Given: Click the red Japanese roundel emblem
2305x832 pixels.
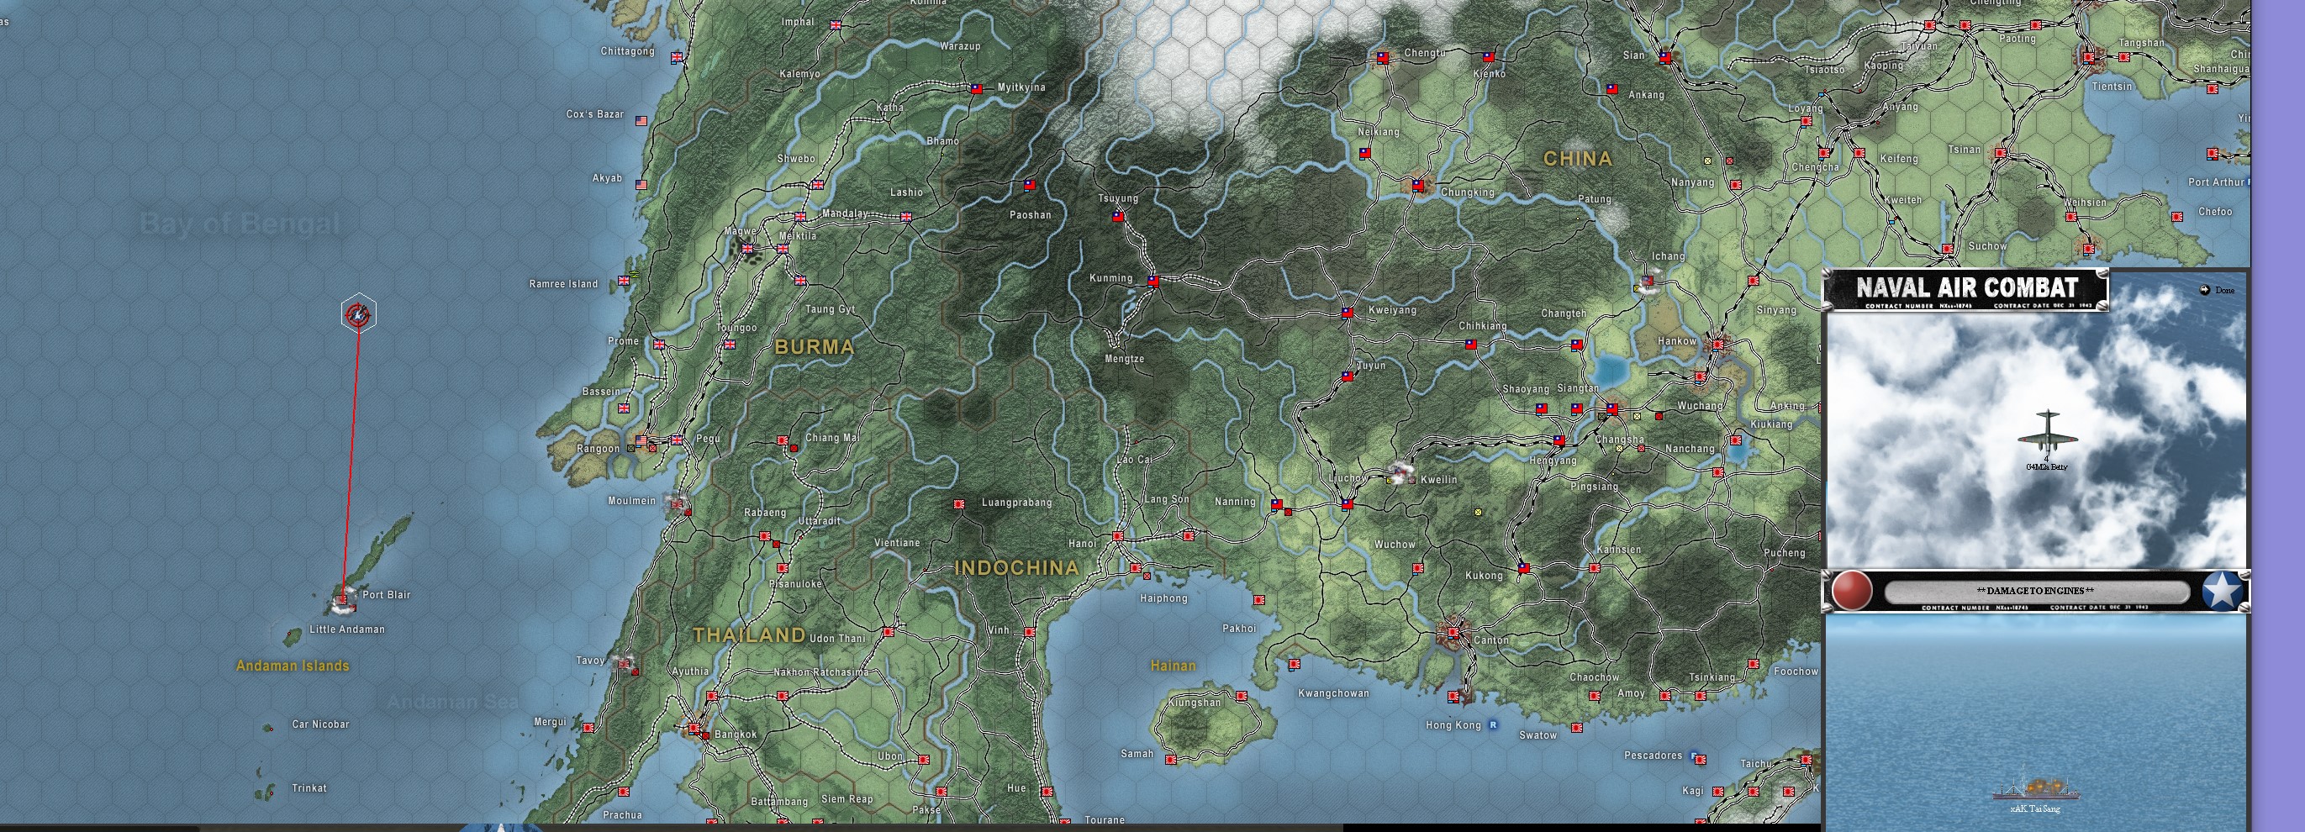Looking at the screenshot, I should 1851,592.
